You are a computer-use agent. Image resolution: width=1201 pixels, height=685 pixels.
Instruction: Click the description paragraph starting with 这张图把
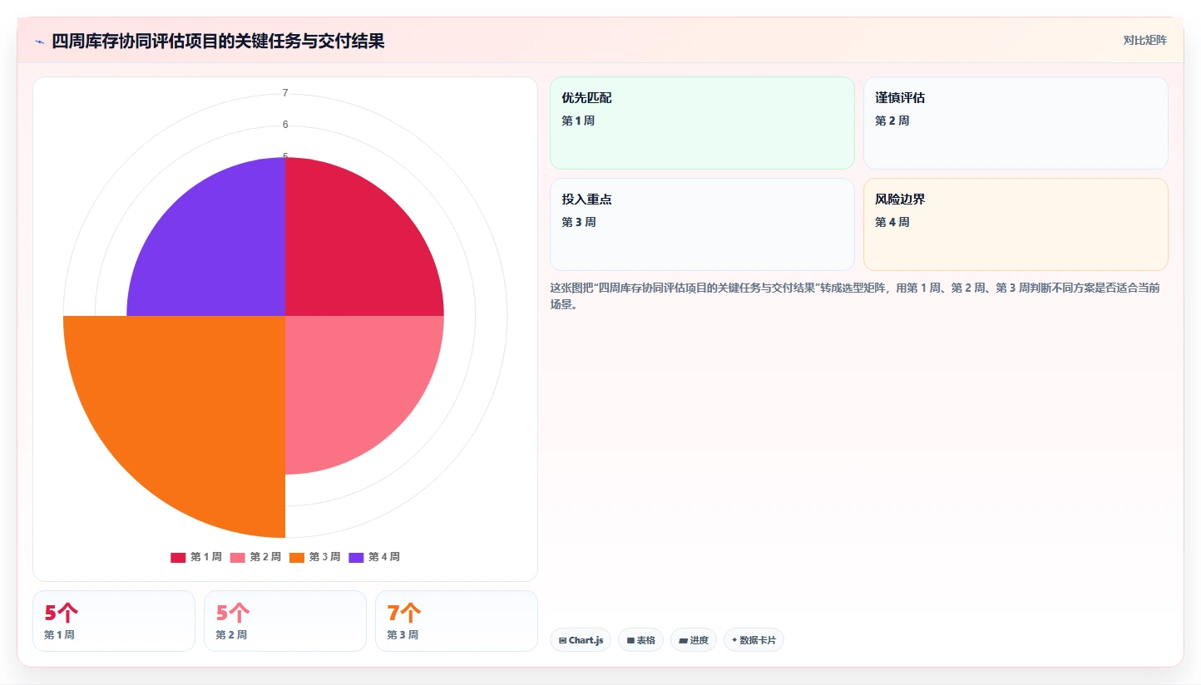coord(855,296)
